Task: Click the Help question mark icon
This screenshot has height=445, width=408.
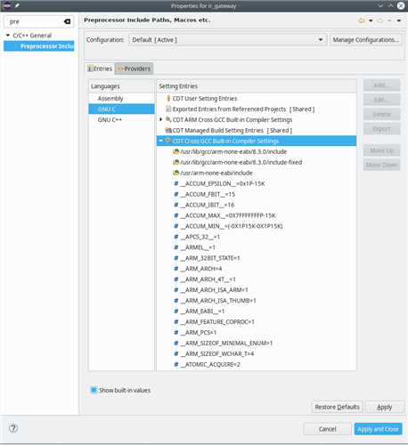Action: [x=13, y=428]
